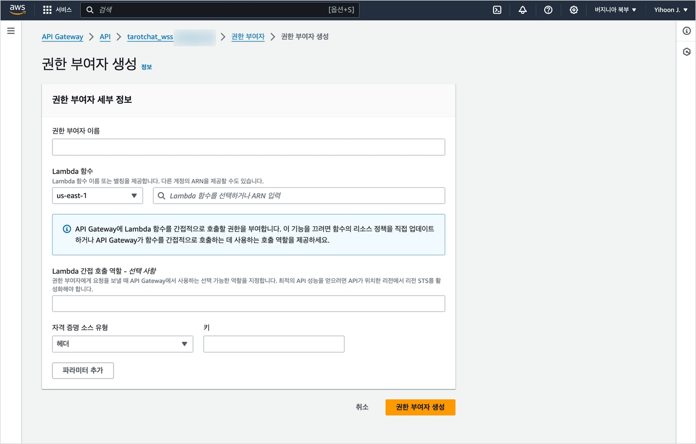Viewport: 696px width, 444px height.
Task: Open the info panel icon on right
Action: click(686, 31)
